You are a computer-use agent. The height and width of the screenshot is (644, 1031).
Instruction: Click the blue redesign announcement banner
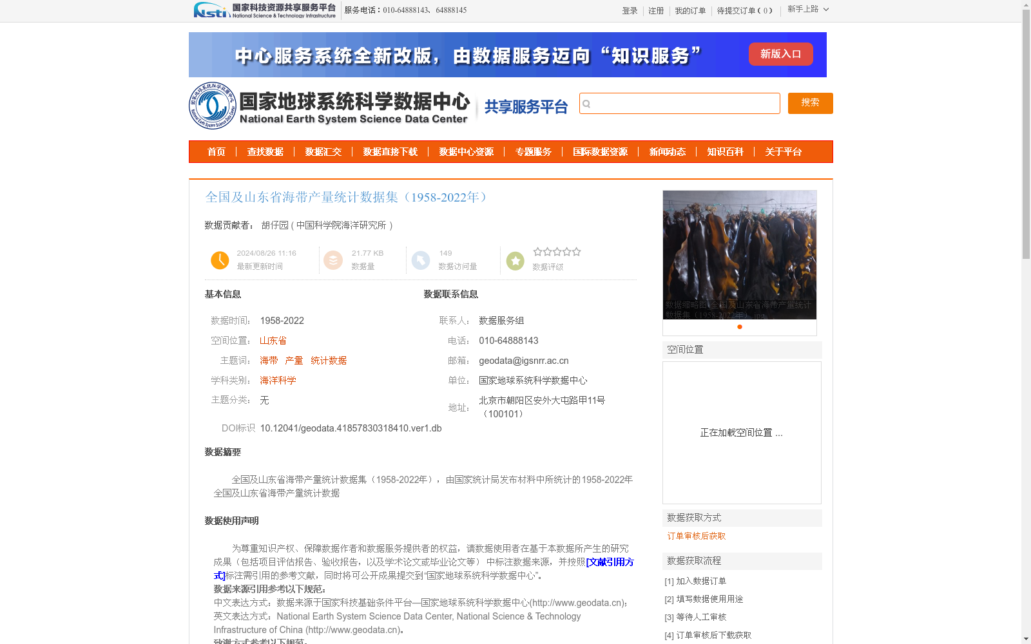508,55
